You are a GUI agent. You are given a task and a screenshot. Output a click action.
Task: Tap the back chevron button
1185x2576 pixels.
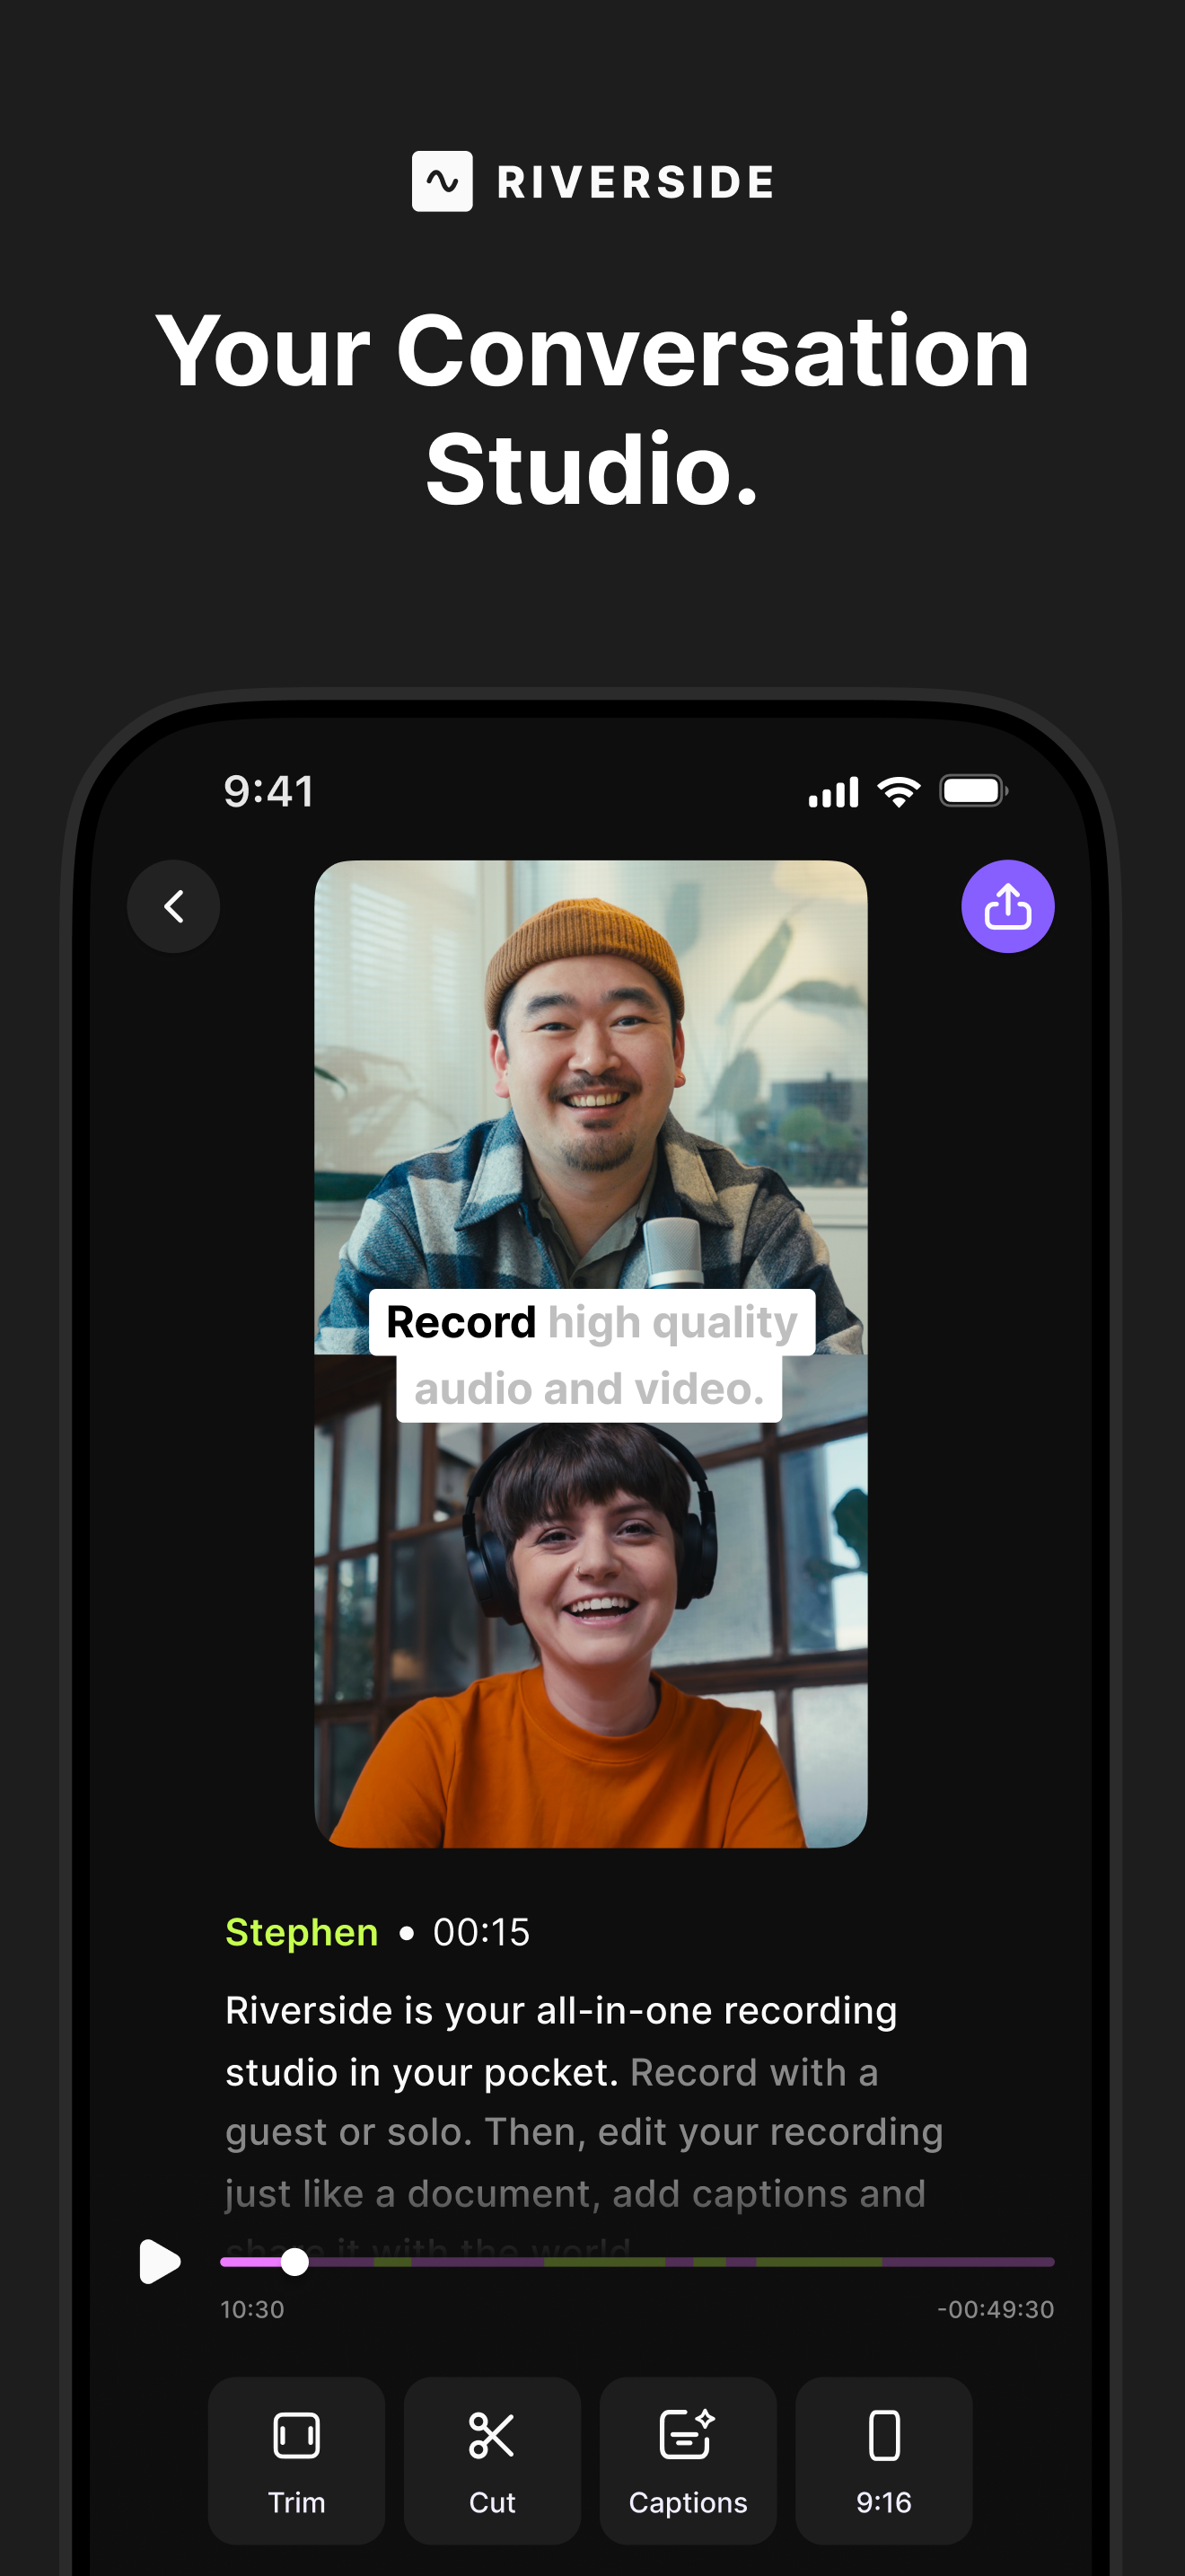pyautogui.click(x=173, y=906)
